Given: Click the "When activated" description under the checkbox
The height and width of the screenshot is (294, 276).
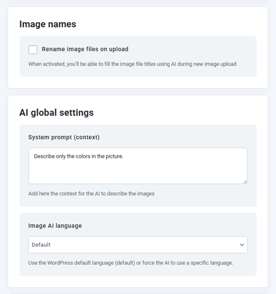Looking at the screenshot, I should pyautogui.click(x=132, y=64).
